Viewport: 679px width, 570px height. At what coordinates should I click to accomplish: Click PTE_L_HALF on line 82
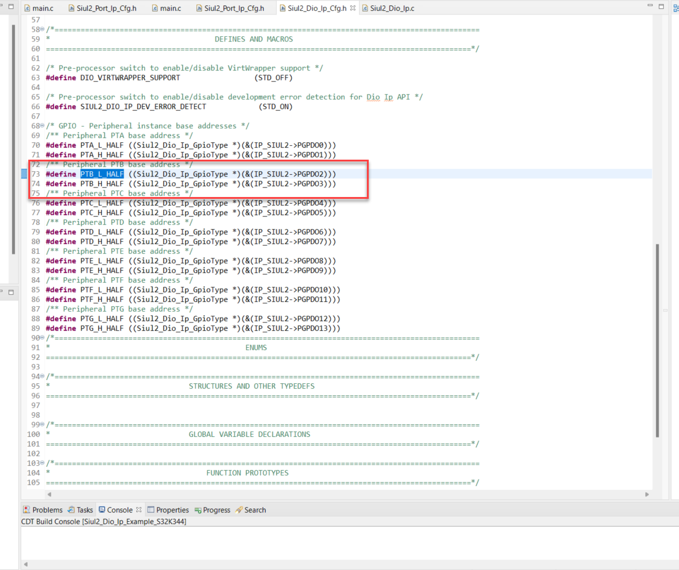tap(102, 261)
